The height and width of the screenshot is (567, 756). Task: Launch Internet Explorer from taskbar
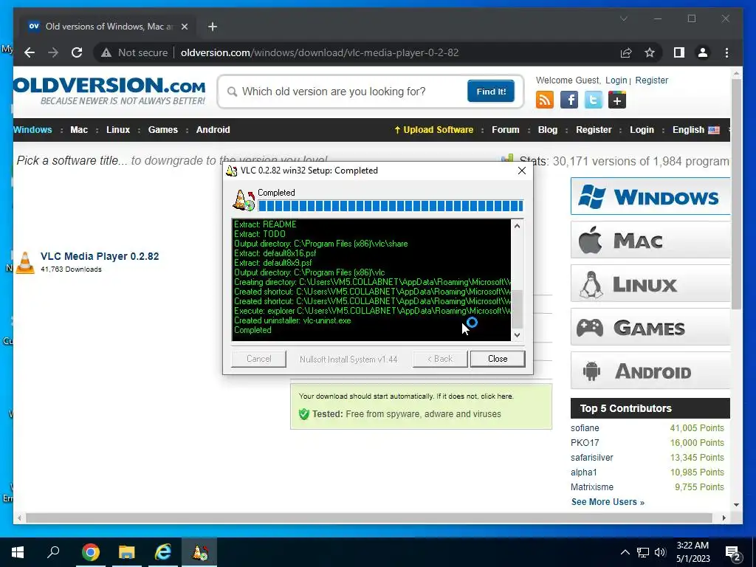[163, 552]
